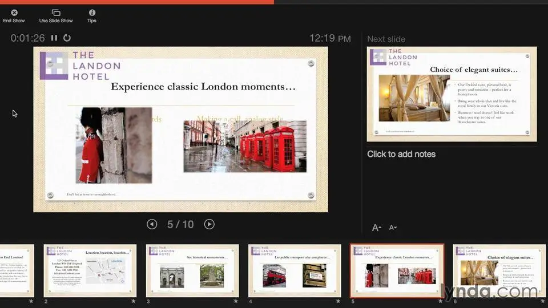Select slide 6 elegant suites thumbnail
Viewport: 548px width, 308px height.
(x=499, y=270)
